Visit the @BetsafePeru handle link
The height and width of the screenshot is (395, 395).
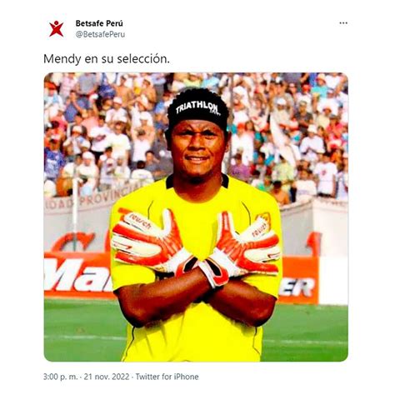[x=100, y=34]
